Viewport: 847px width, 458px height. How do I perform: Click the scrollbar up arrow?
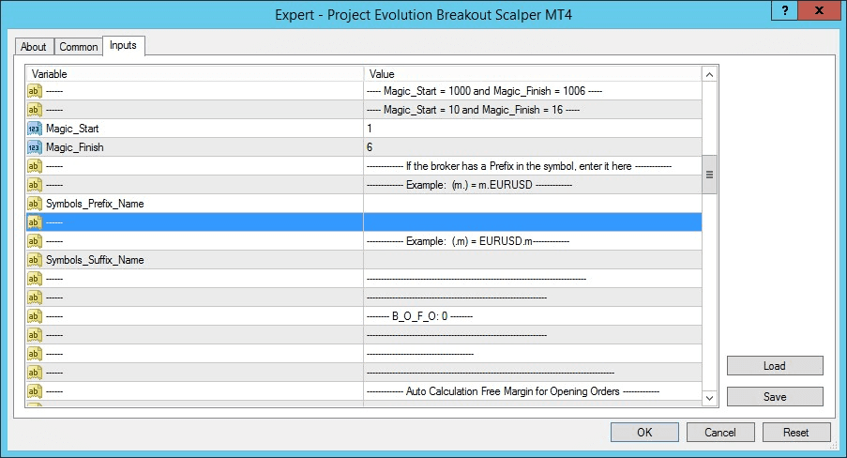[710, 74]
